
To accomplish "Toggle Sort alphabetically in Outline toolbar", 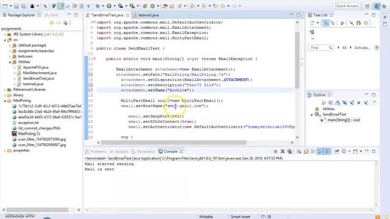I will click(x=338, y=103).
